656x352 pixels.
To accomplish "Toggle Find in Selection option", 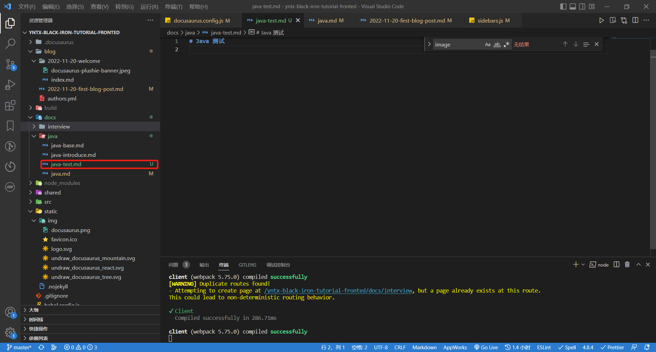I will [586, 44].
